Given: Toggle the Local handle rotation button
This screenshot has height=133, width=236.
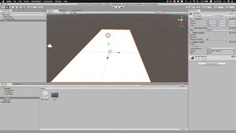Looking at the screenshot, I should 39,7.
